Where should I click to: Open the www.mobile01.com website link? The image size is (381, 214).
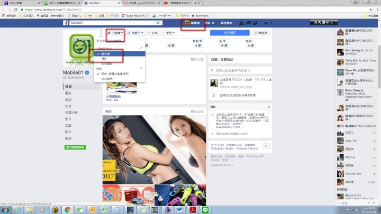pos(232,134)
